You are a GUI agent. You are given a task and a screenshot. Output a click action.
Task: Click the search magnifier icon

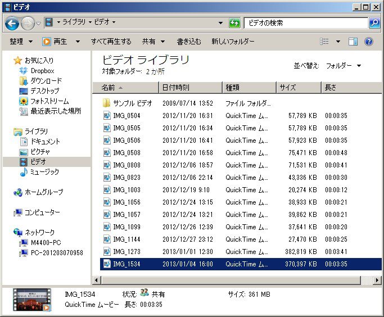(x=374, y=23)
